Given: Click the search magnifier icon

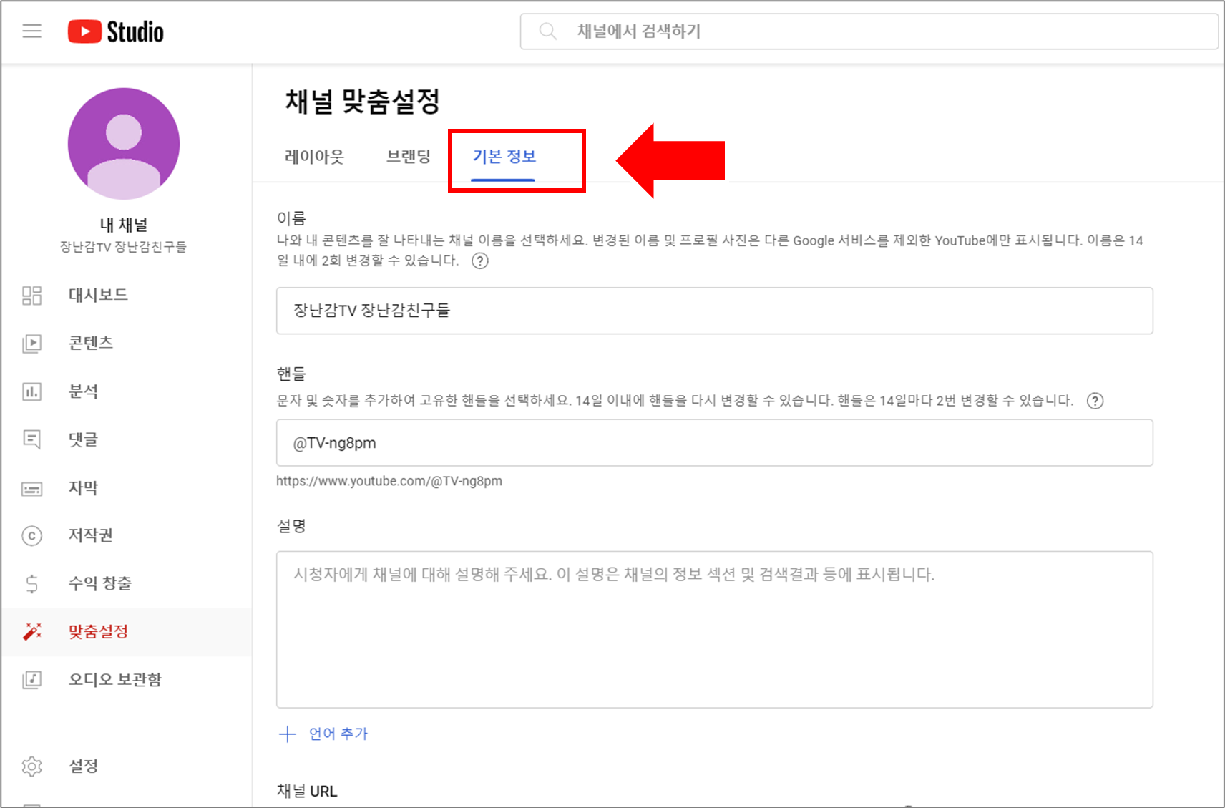Looking at the screenshot, I should click(x=548, y=31).
